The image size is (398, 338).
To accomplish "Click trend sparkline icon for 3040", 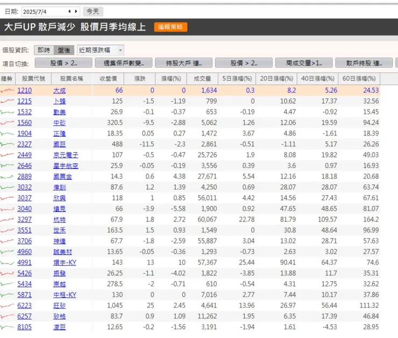I will (x=7, y=208).
